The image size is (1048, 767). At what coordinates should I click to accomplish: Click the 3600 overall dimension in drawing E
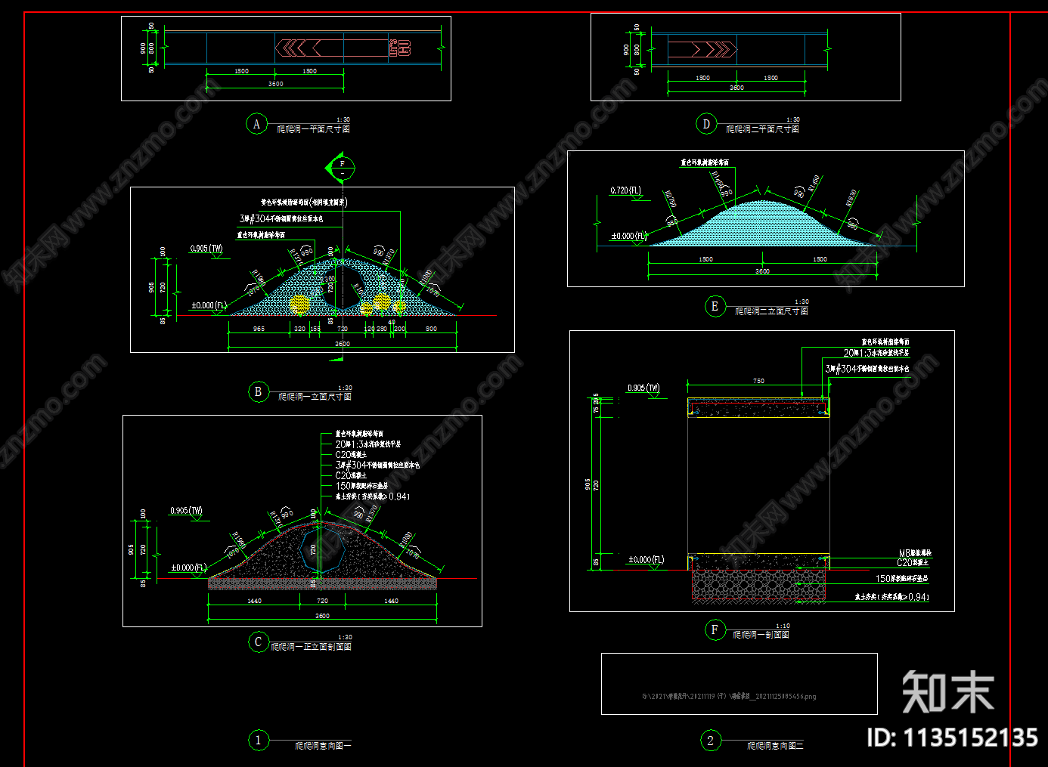[762, 271]
